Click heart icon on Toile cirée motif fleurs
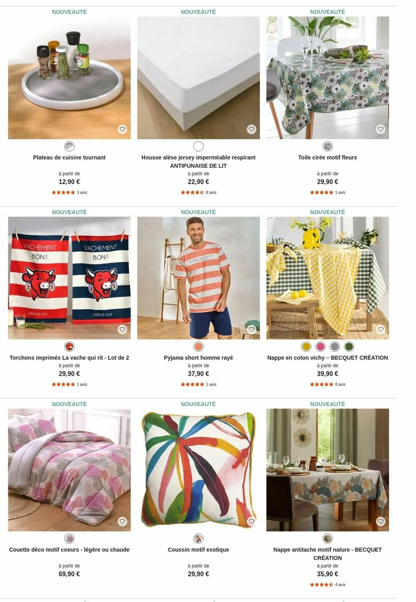 point(381,129)
